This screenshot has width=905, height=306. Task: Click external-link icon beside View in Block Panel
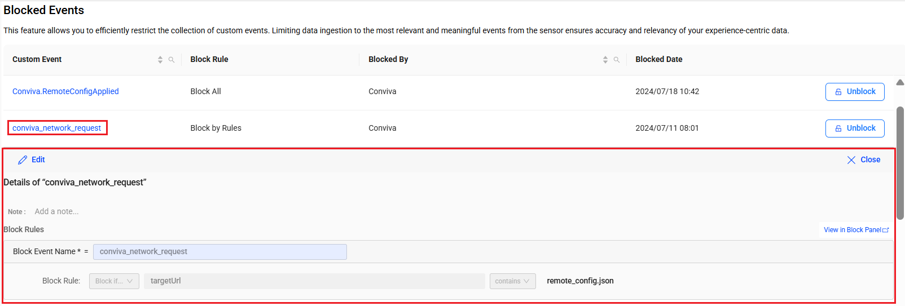point(886,230)
